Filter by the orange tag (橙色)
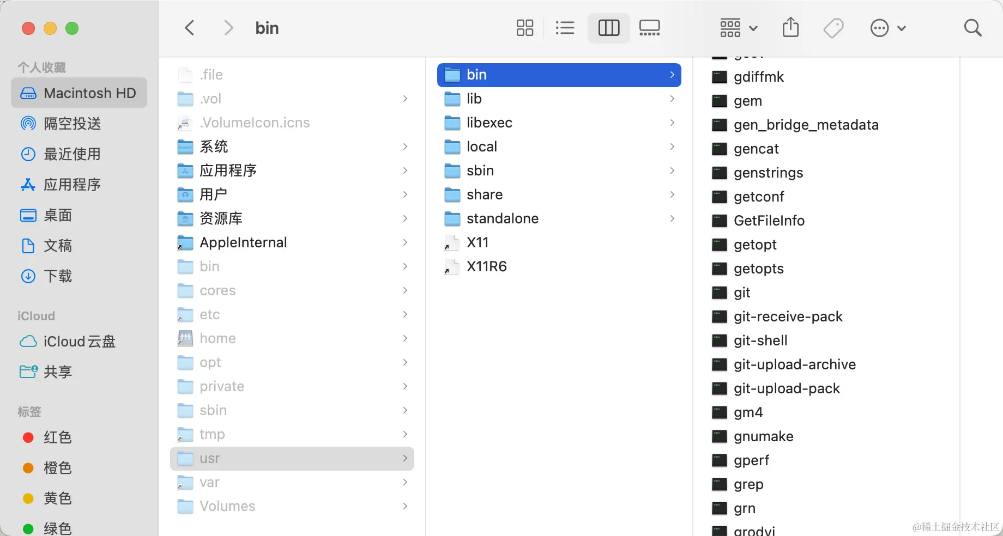This screenshot has width=1003, height=536. point(79,468)
